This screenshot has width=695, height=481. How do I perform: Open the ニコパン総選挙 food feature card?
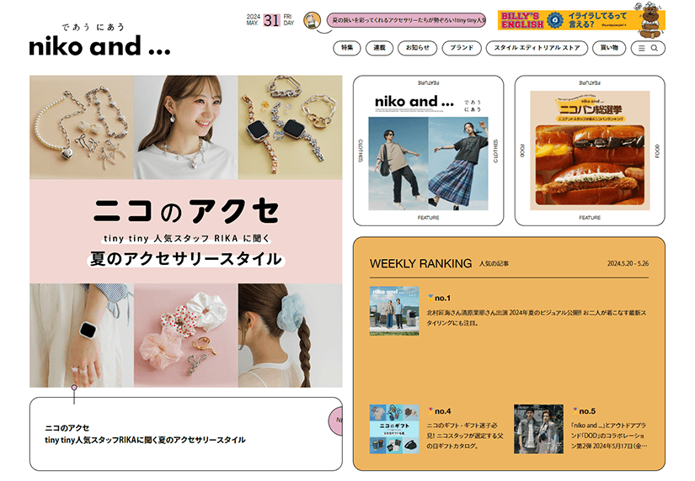[x=590, y=151]
